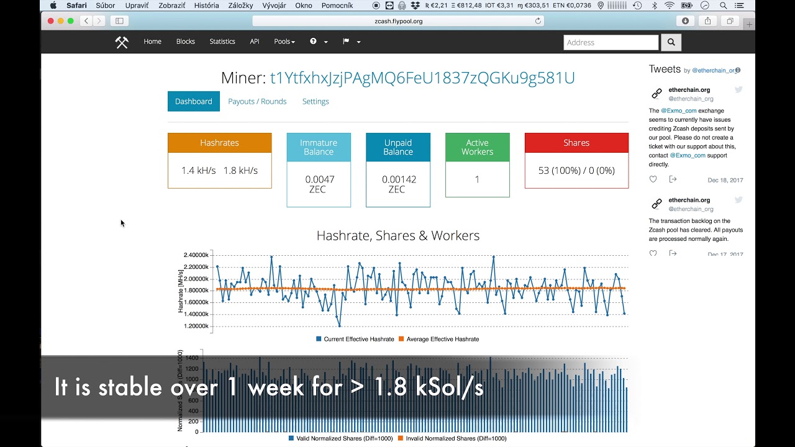This screenshot has height=447, width=795.
Task: Click the TeamViewer menu bar icon
Action: 389,6
